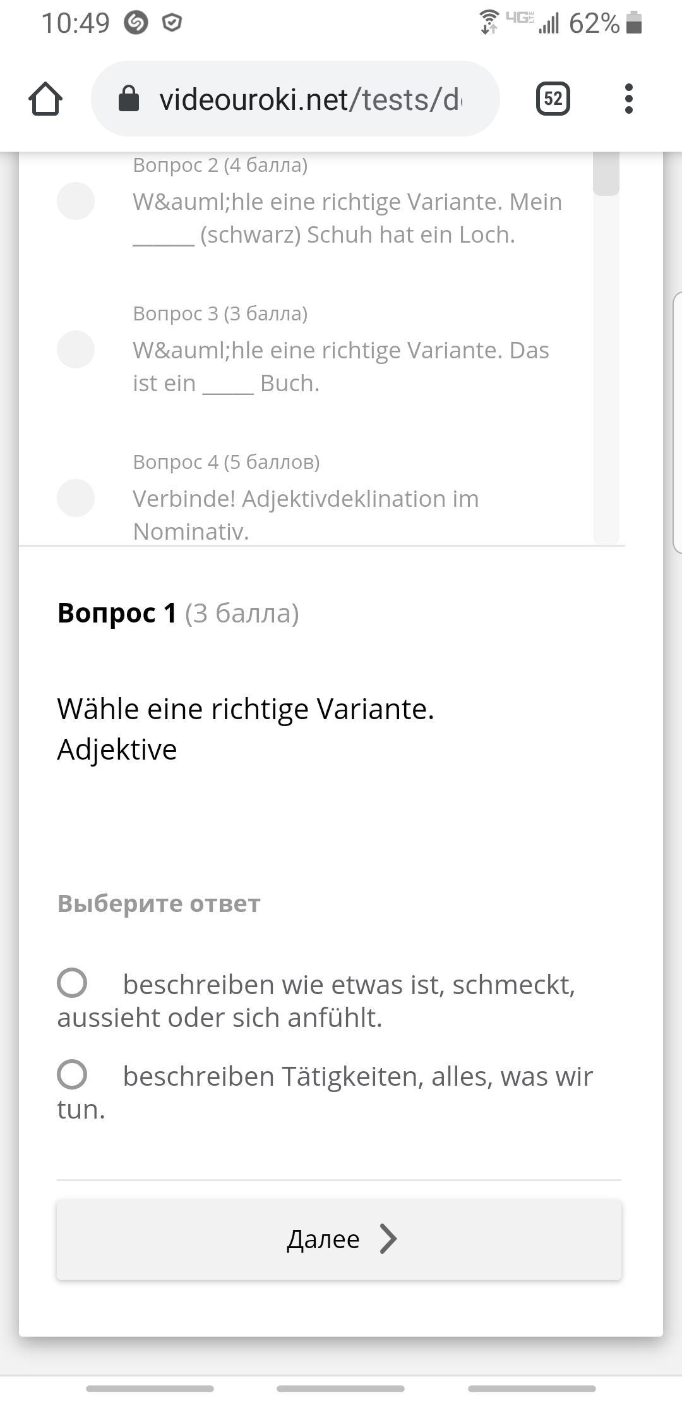
Task: Click the question list scrollbar thumb
Action: [606, 174]
